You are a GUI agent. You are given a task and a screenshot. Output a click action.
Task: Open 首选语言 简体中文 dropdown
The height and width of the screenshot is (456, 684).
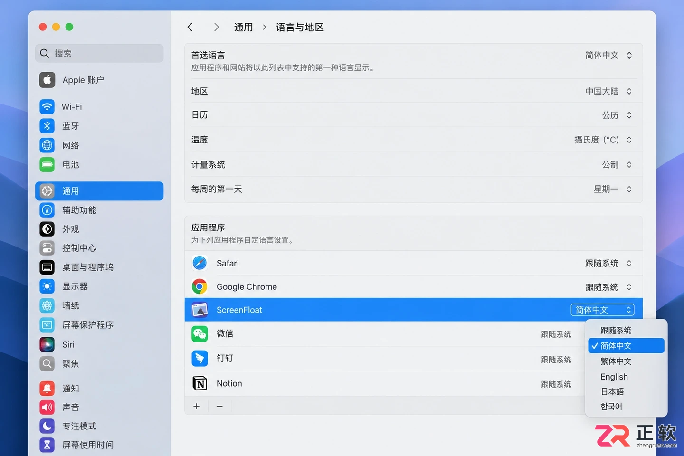tap(608, 56)
